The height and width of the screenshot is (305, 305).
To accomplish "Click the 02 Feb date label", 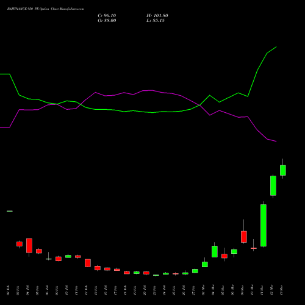I will (8, 290).
